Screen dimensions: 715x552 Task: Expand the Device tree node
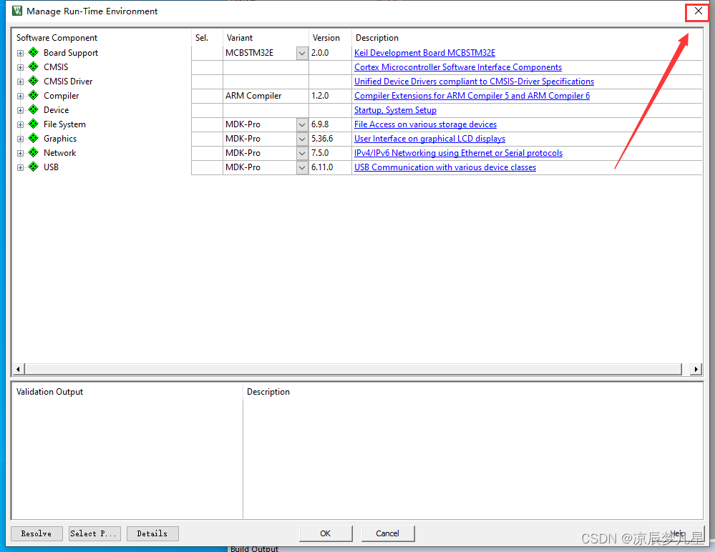click(20, 111)
